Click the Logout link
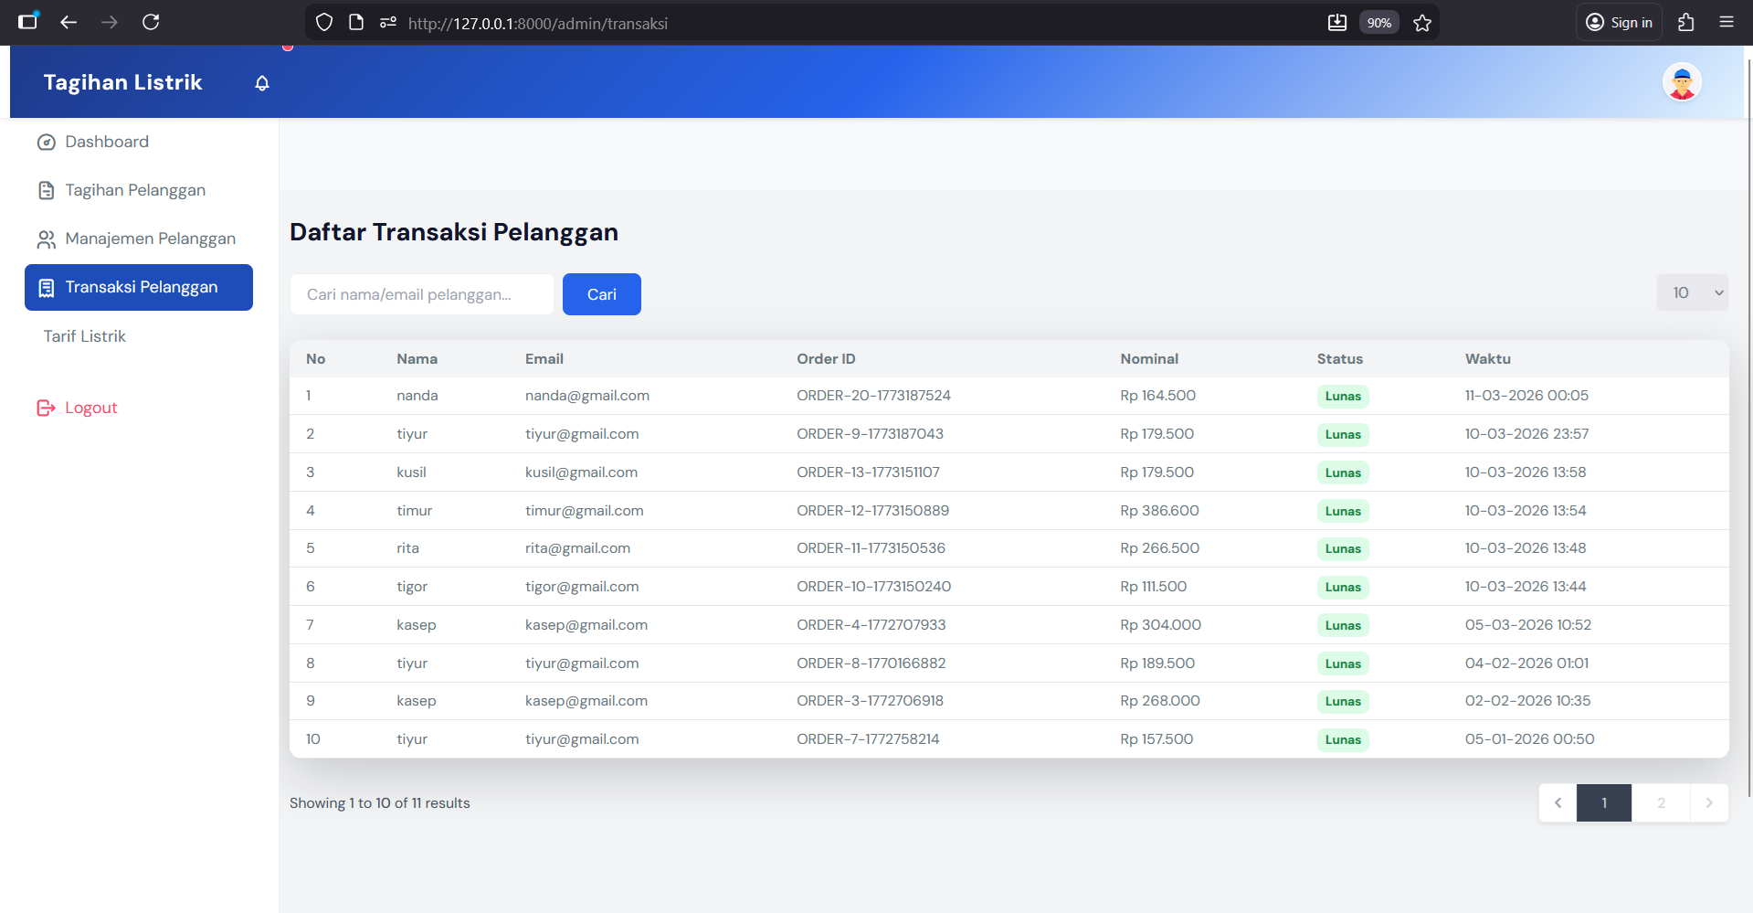 click(x=91, y=408)
